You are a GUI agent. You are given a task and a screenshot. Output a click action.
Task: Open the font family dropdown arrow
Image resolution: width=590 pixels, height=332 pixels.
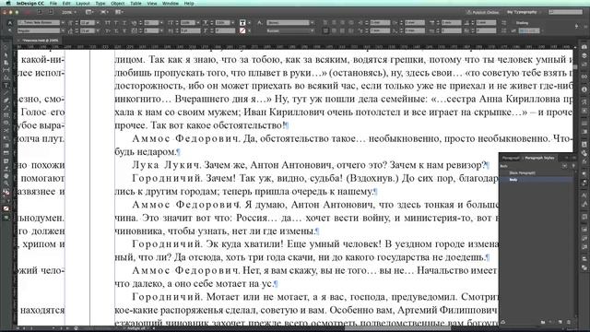(x=63, y=23)
